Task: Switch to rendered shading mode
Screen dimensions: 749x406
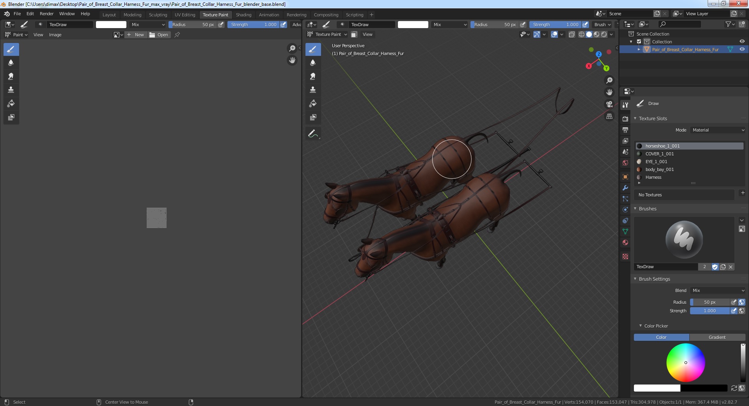Action: pyautogui.click(x=604, y=34)
